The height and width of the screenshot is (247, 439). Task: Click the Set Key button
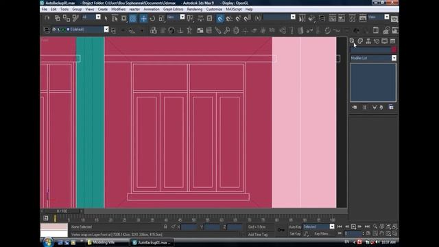point(295,233)
